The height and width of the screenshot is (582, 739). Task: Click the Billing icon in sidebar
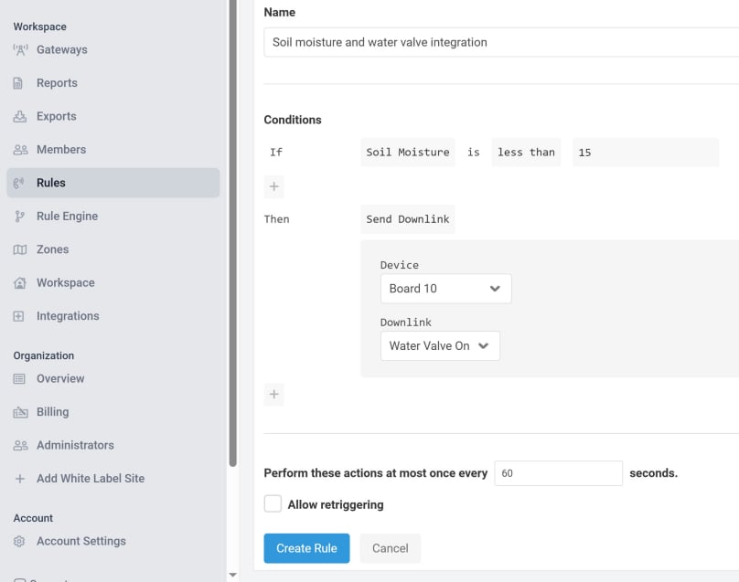(20, 412)
